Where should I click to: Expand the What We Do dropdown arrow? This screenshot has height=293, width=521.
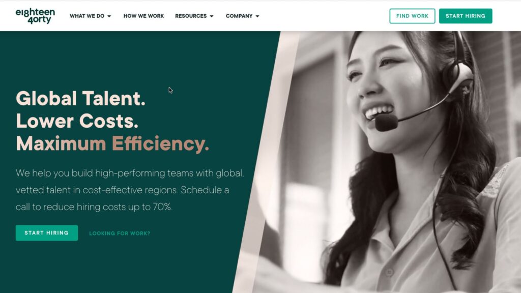click(x=109, y=16)
